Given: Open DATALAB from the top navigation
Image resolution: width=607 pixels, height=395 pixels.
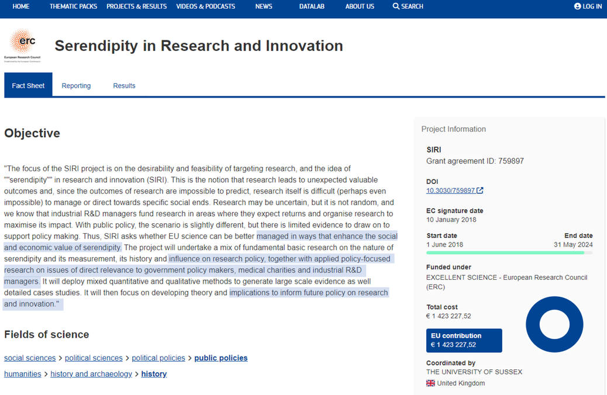Looking at the screenshot, I should point(312,6).
